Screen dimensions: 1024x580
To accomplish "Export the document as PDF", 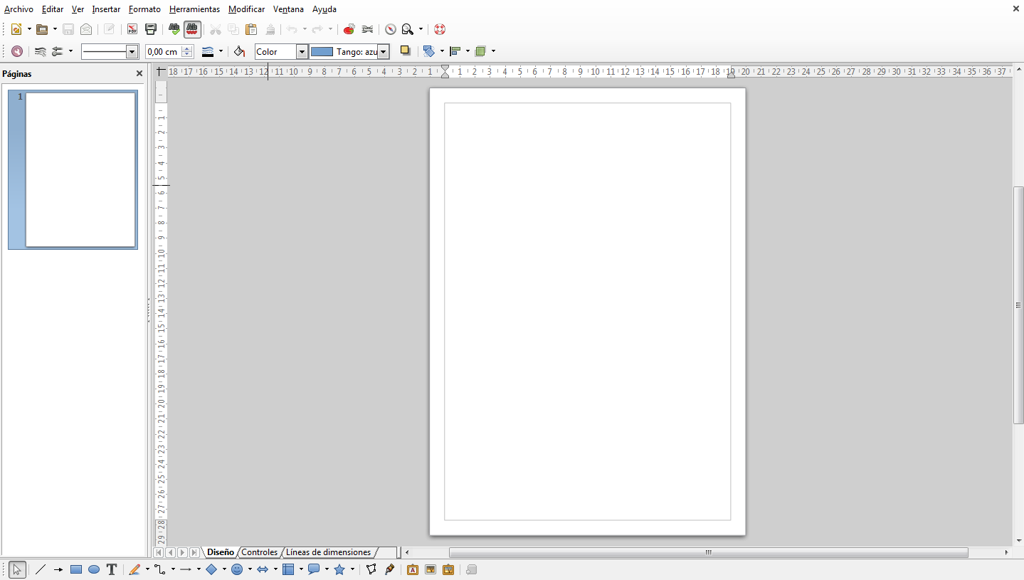I will tap(133, 29).
